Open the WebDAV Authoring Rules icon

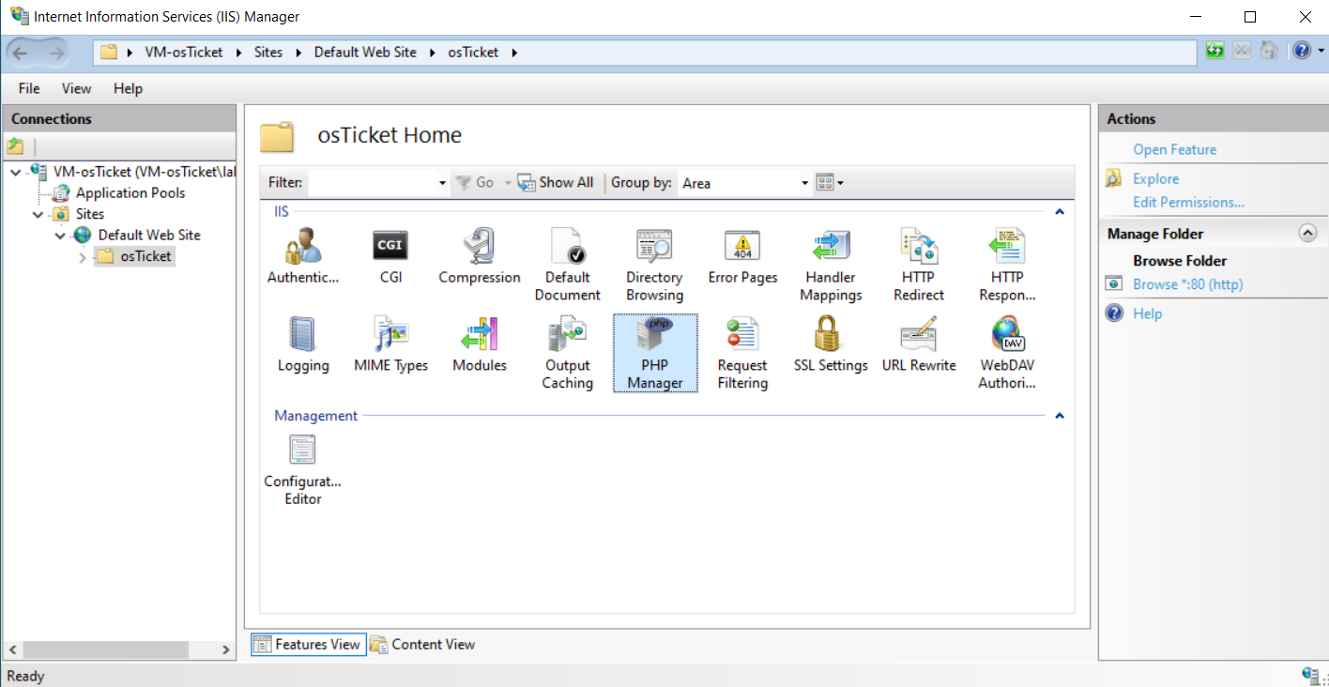[1007, 353]
